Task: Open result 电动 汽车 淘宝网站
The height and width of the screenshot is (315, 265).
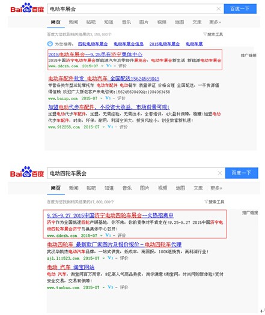Action: point(71,267)
